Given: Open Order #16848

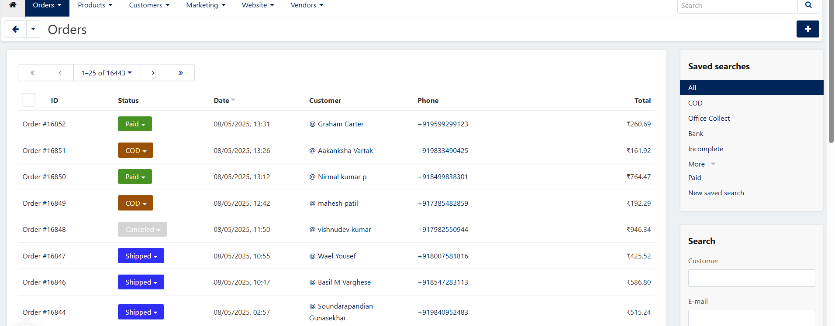Looking at the screenshot, I should tap(44, 229).
